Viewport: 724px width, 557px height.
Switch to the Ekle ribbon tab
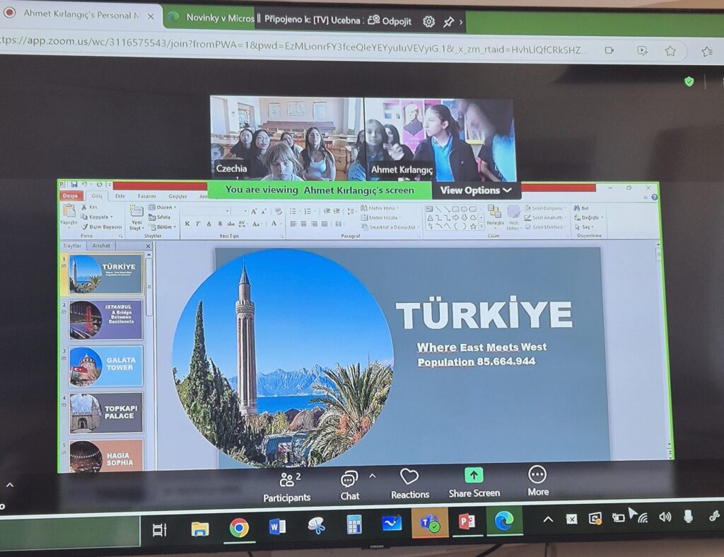120,196
